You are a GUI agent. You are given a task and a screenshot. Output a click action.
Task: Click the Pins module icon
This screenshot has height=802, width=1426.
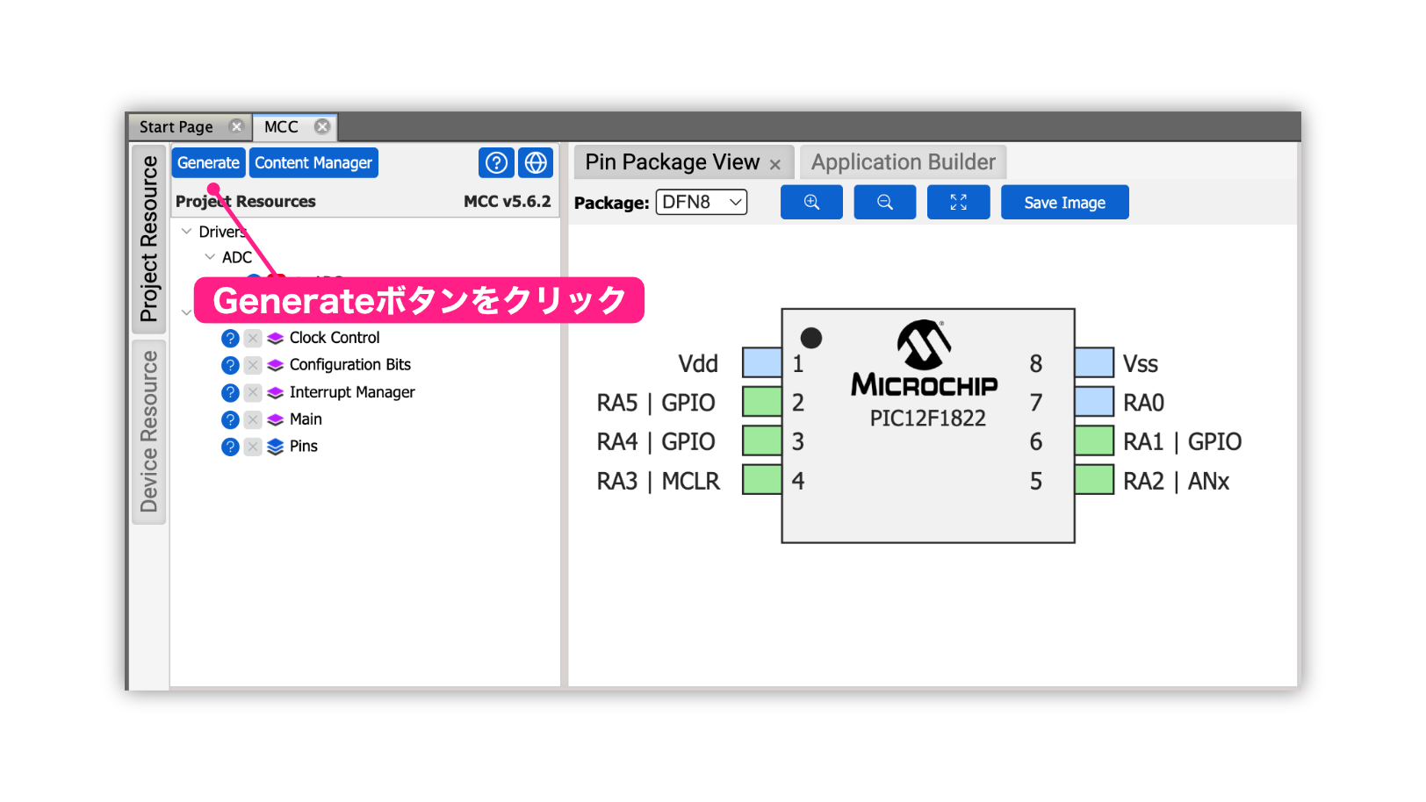(276, 448)
